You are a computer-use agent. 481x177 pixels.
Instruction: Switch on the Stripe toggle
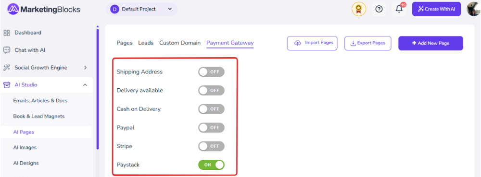(211, 146)
